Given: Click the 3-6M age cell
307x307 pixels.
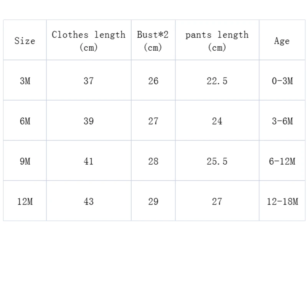Looking at the screenshot, I should click(x=282, y=121).
